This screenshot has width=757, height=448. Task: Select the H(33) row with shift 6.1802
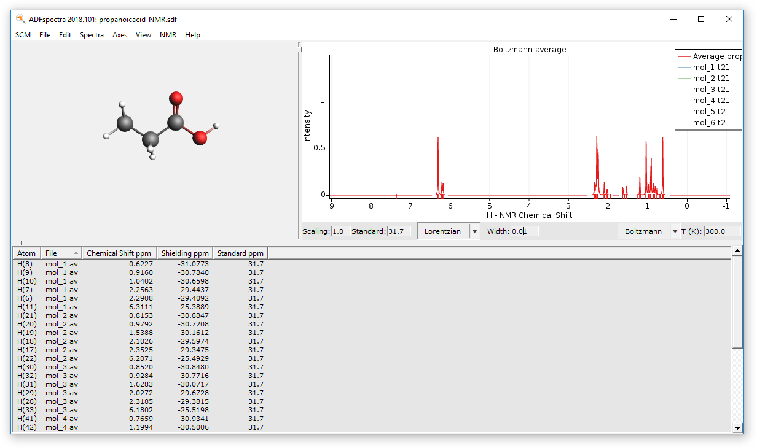[372, 410]
